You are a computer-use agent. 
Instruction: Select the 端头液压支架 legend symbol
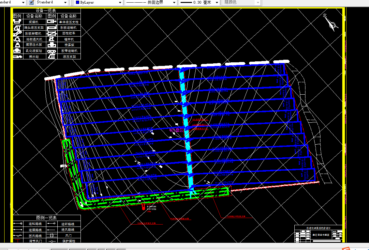[x=17, y=27]
